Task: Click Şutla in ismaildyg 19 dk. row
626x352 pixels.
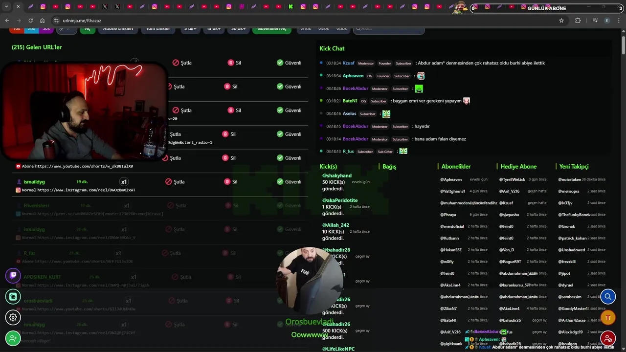Action: 175,181
